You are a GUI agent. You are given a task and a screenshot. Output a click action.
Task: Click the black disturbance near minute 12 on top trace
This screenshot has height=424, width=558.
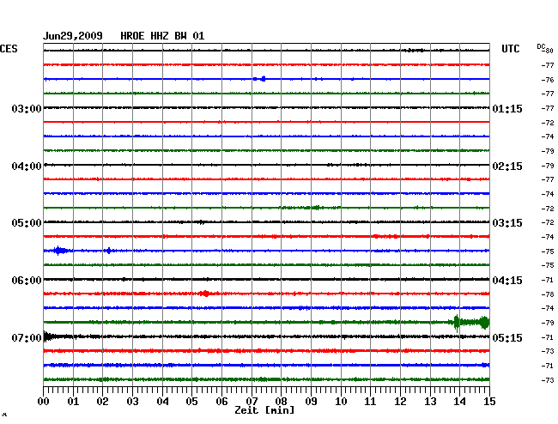coord(414,51)
